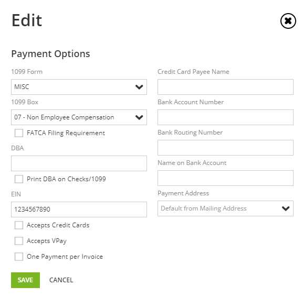Select the Credit Card Payee Name field

pyautogui.click(x=225, y=87)
